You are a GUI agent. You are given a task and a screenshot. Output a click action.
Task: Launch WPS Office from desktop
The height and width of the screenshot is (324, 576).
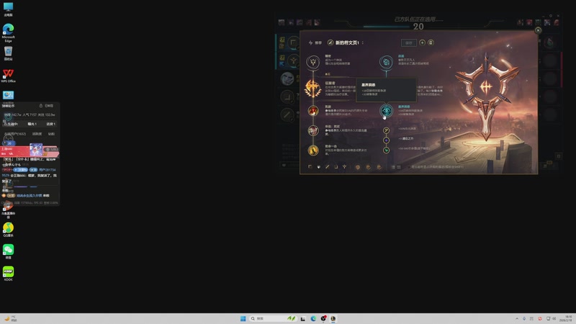8,76
